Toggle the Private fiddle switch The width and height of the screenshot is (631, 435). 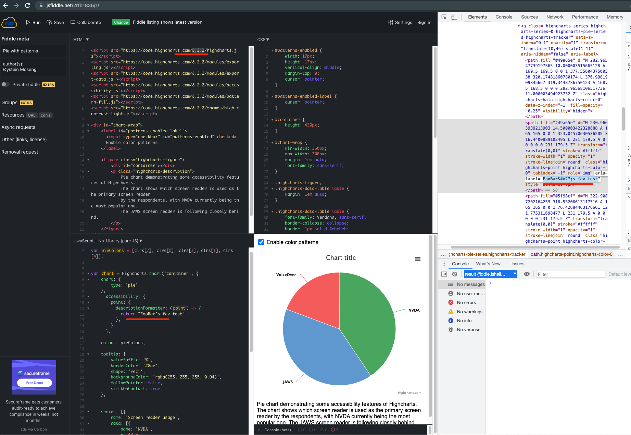tap(5, 84)
